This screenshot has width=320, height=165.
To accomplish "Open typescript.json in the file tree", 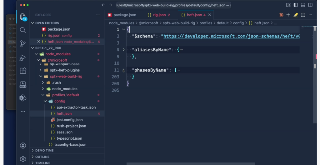I will pyautogui.click(x=69, y=138).
